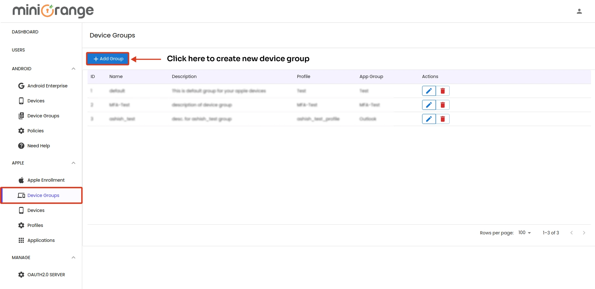Click the next page arrow

584,233
